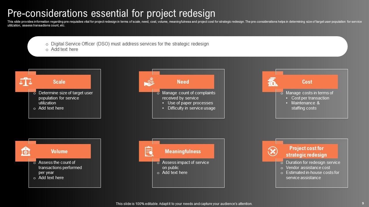Select the Need heading banner
The image size is (369, 207).
[x=183, y=82]
